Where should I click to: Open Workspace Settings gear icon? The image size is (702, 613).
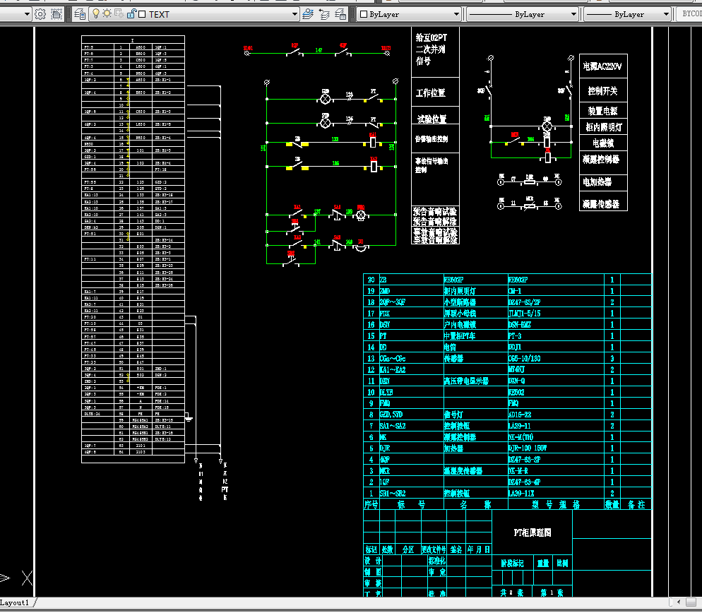[40, 14]
